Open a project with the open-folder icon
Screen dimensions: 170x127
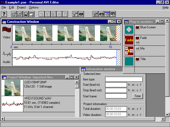point(20,14)
